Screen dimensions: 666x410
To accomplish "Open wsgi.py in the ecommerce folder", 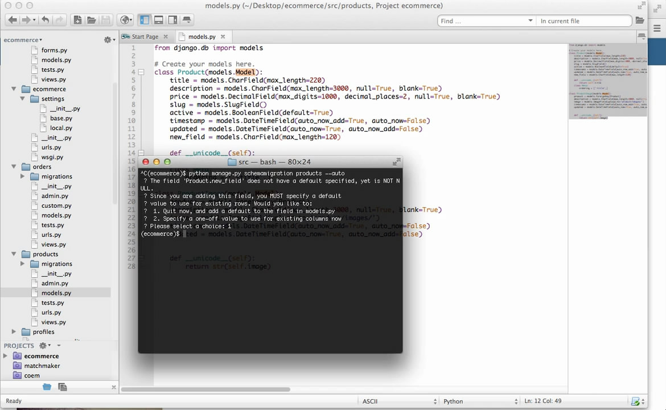I will coord(52,157).
